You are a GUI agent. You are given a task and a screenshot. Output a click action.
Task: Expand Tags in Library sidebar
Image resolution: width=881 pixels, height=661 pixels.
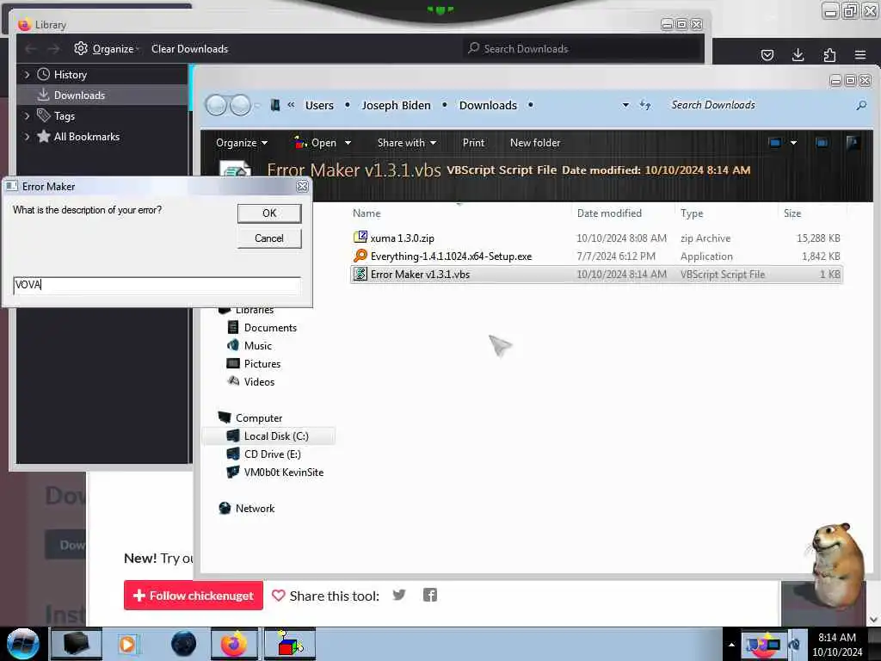(27, 116)
